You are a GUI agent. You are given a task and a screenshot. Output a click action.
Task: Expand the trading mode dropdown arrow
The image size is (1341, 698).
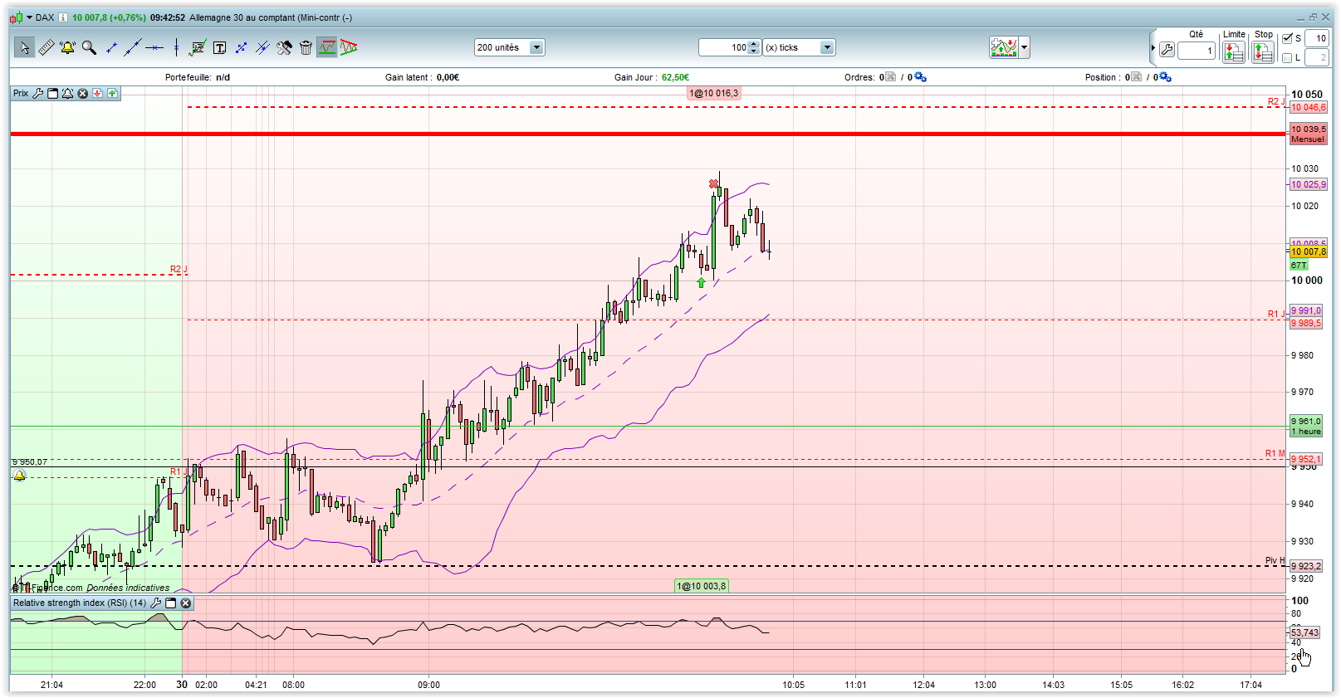pyautogui.click(x=1025, y=47)
